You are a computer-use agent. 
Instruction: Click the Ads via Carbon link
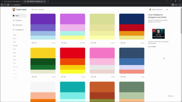[x=152, y=46]
